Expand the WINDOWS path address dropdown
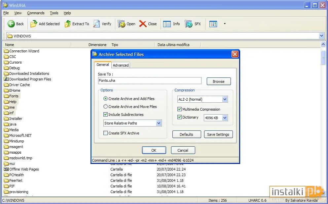The image size is (328, 204). coord(322,36)
